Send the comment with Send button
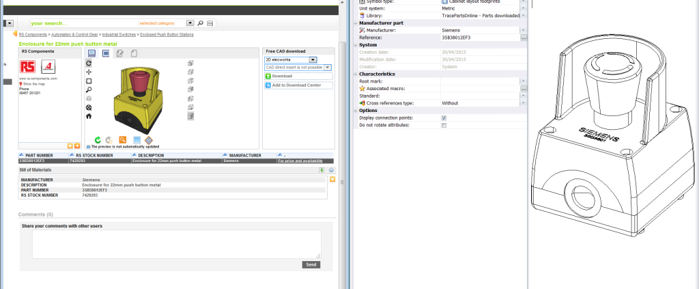Viewport: 699px width, 289px height. 311,265
